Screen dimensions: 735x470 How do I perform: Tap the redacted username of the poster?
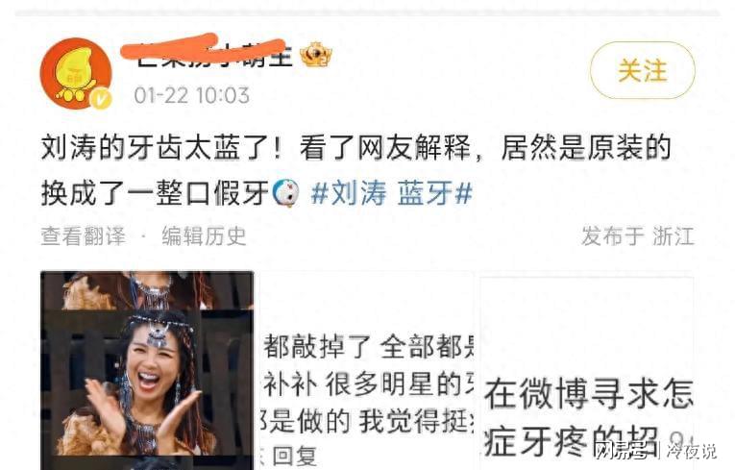208,53
